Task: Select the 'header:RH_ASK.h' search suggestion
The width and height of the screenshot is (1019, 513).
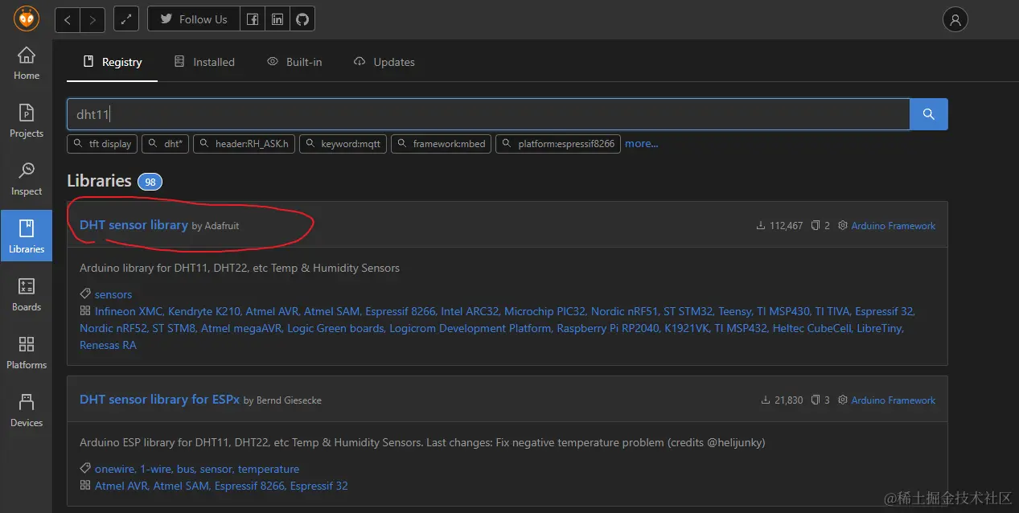Action: (x=244, y=144)
